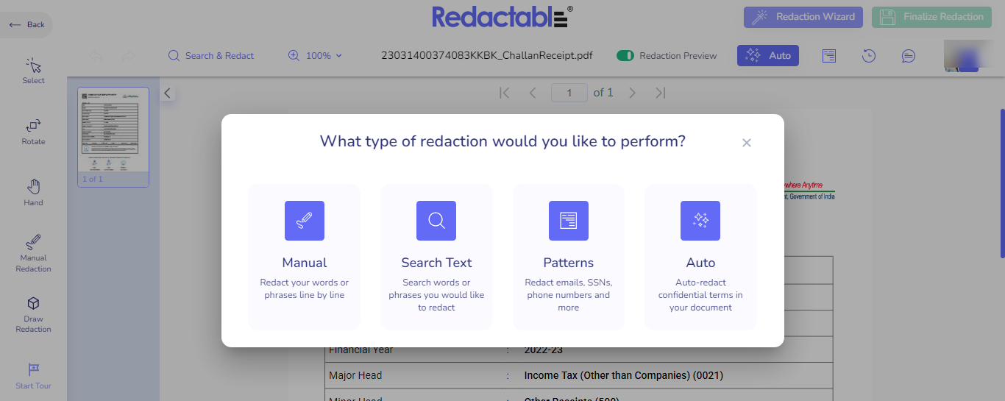The width and height of the screenshot is (1005, 401).
Task: Open the Redaction Wizard
Action: pos(804,17)
